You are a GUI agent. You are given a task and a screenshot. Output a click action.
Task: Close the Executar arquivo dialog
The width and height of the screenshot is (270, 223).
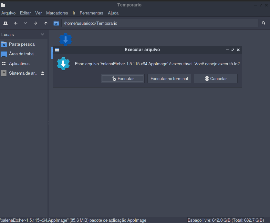tap(238, 50)
